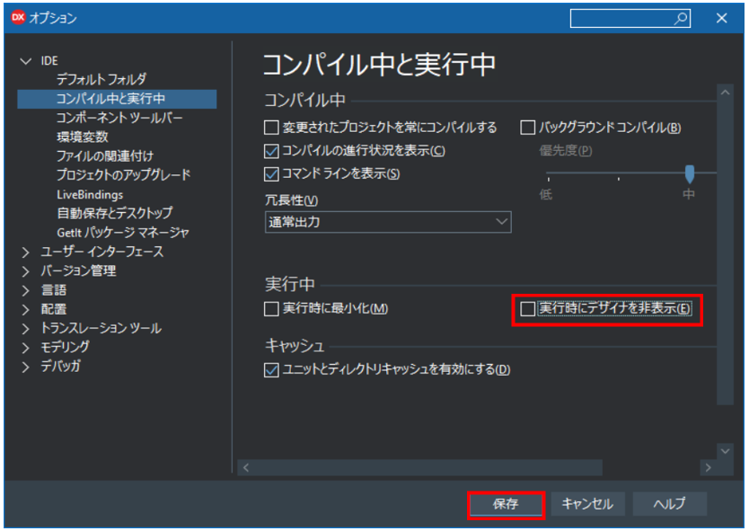
Task: Collapse the IDE tree node
Action: (28, 58)
